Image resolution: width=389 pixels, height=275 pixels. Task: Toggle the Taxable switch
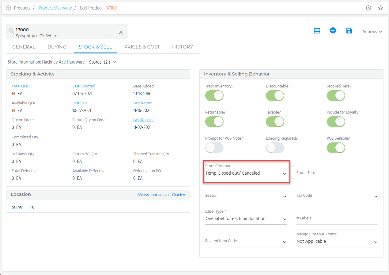coord(275,122)
